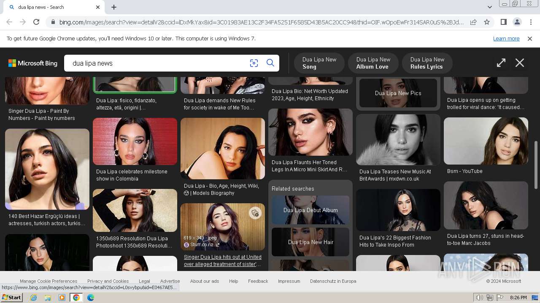Click the Action Center flag tray icon
Viewport: 540px width, 303px height.
(500, 298)
